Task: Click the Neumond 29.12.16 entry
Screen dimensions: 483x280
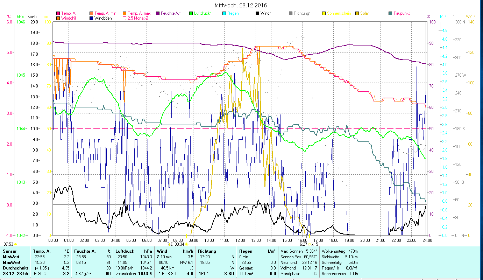Action: coord(299,262)
